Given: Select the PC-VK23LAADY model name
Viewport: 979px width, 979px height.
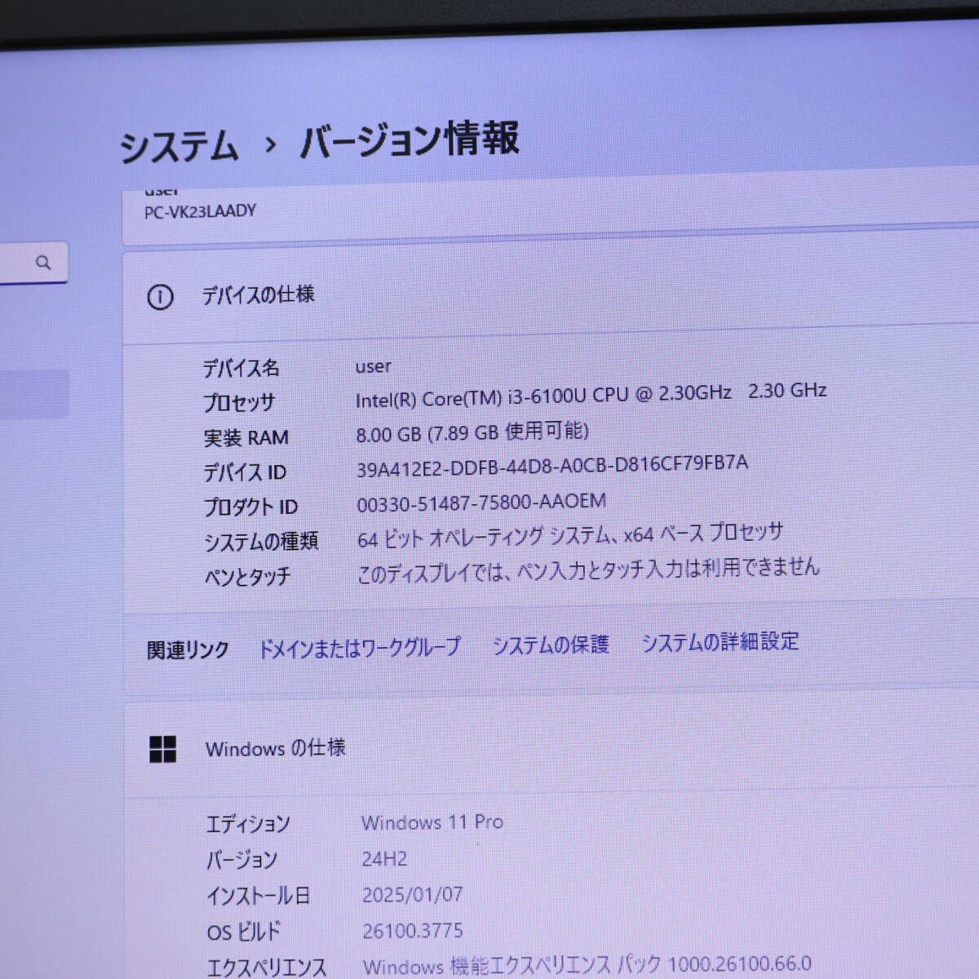Looking at the screenshot, I should pyautogui.click(x=200, y=211).
